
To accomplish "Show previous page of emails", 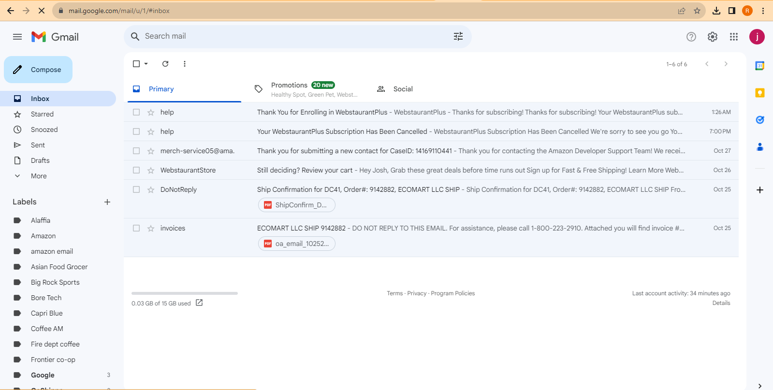I will pos(707,64).
